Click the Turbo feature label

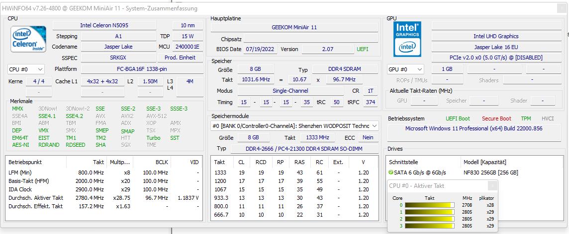pyautogui.click(x=153, y=138)
